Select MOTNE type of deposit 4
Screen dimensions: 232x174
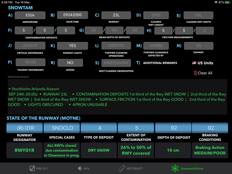[99, 128]
